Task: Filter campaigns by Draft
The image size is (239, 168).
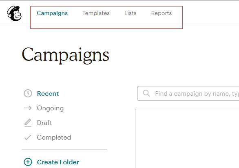Action: 44,123
